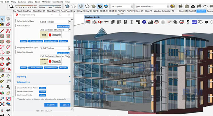Viewport: 213px width, 116px height.
Task: Click Draw for Under Purlin From Points
Action: point(43,88)
